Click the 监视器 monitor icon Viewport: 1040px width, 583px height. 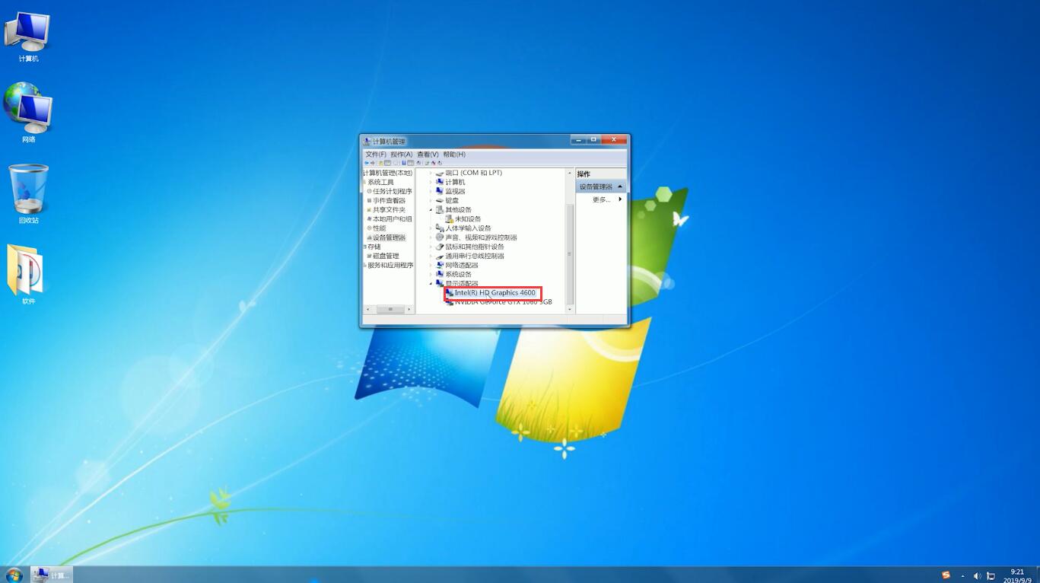click(x=440, y=191)
